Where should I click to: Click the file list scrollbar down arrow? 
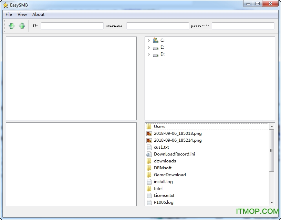point(272,203)
